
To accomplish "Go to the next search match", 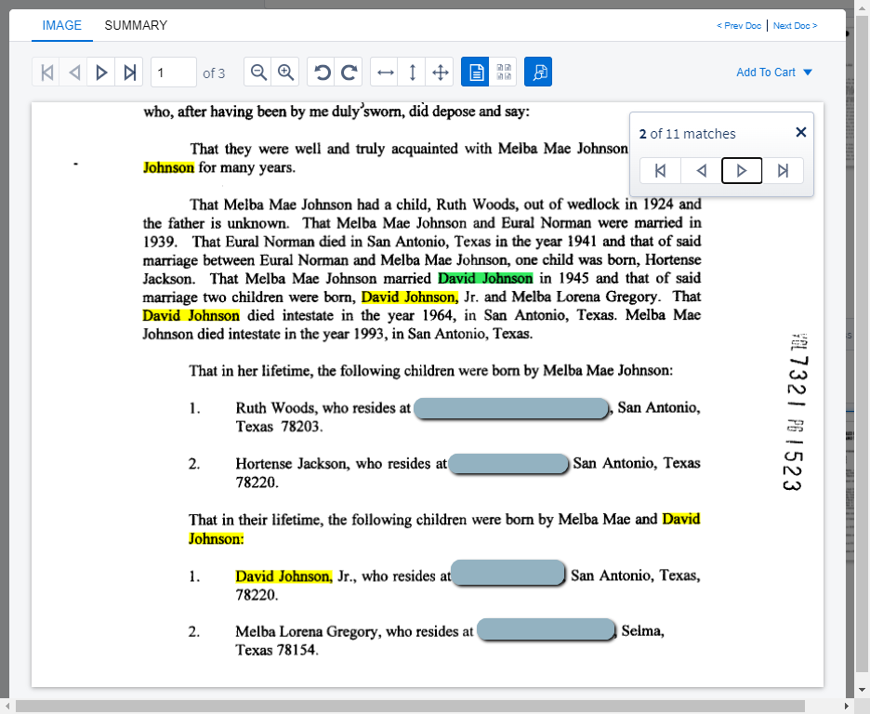I will (742, 170).
